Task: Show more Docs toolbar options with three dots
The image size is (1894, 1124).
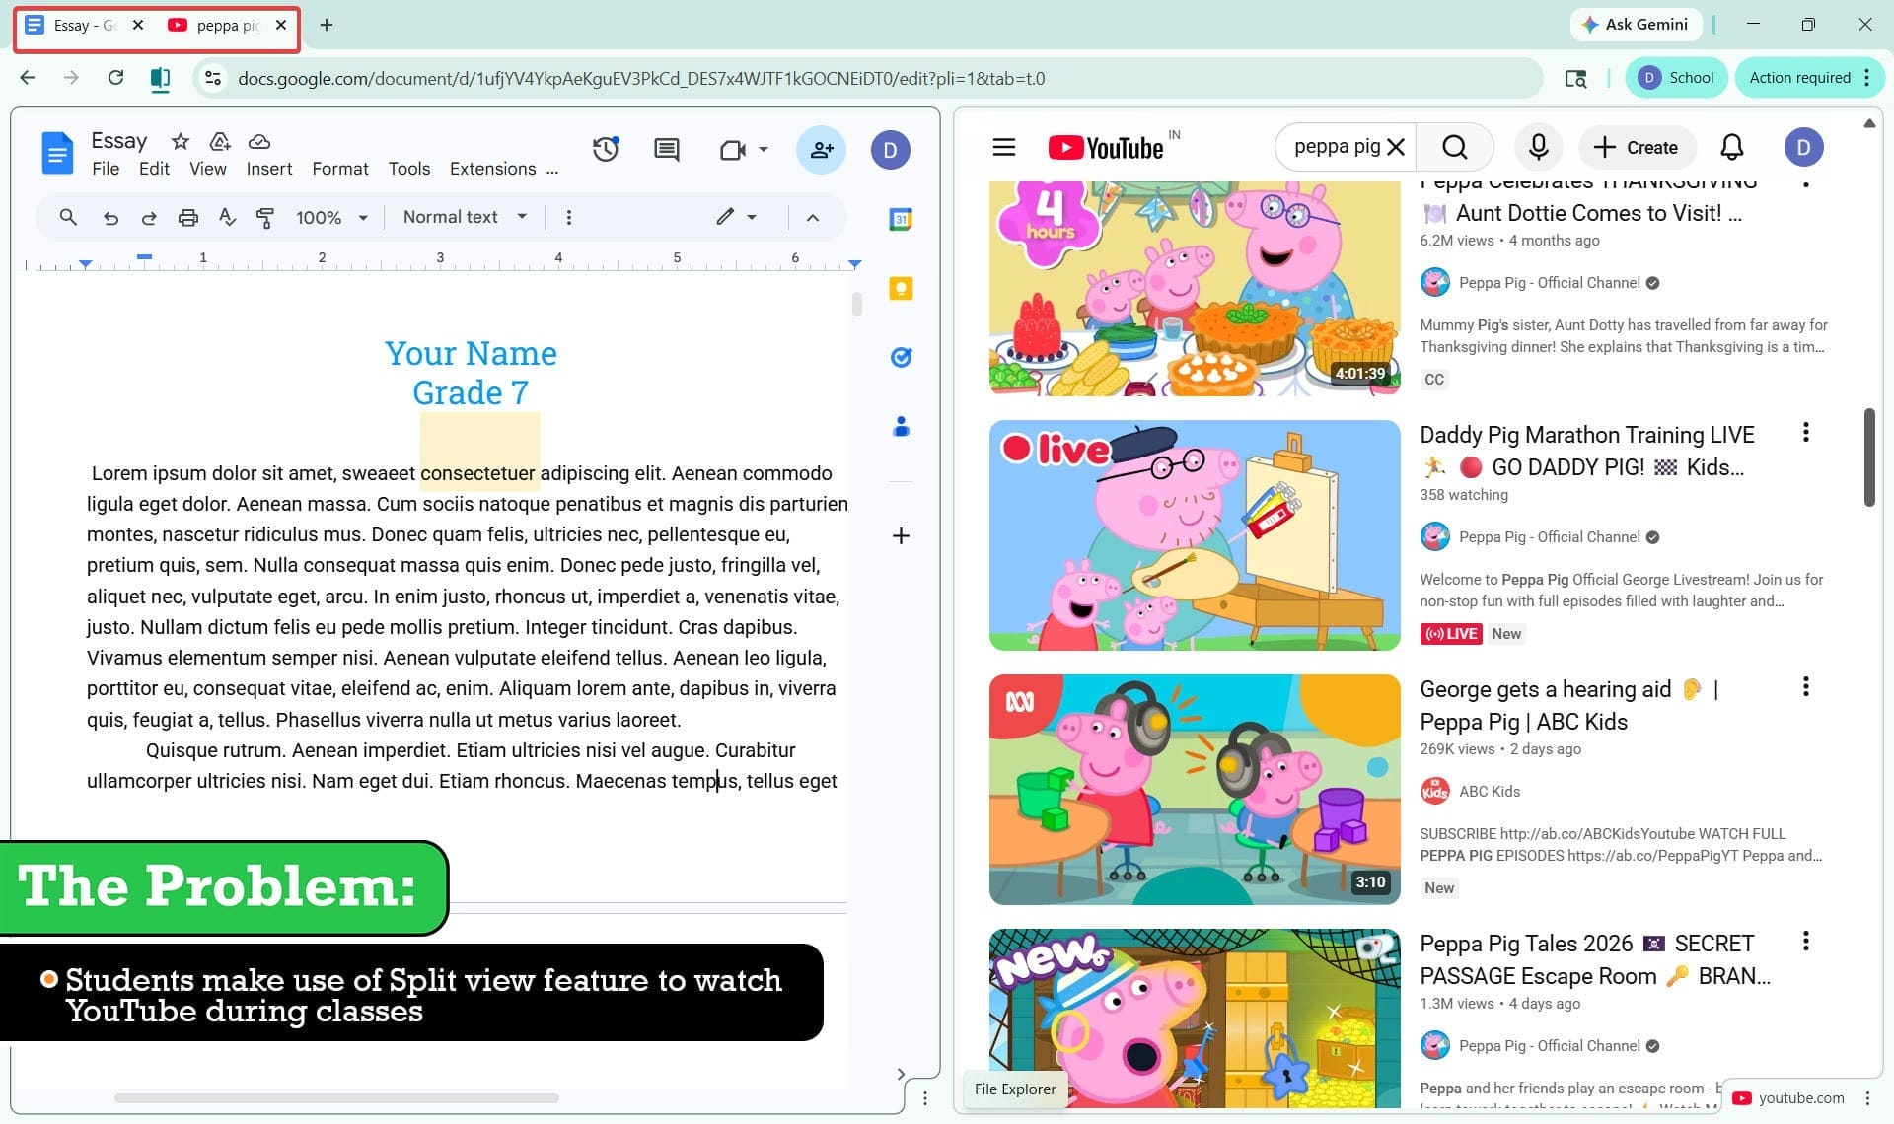Action: (x=568, y=217)
